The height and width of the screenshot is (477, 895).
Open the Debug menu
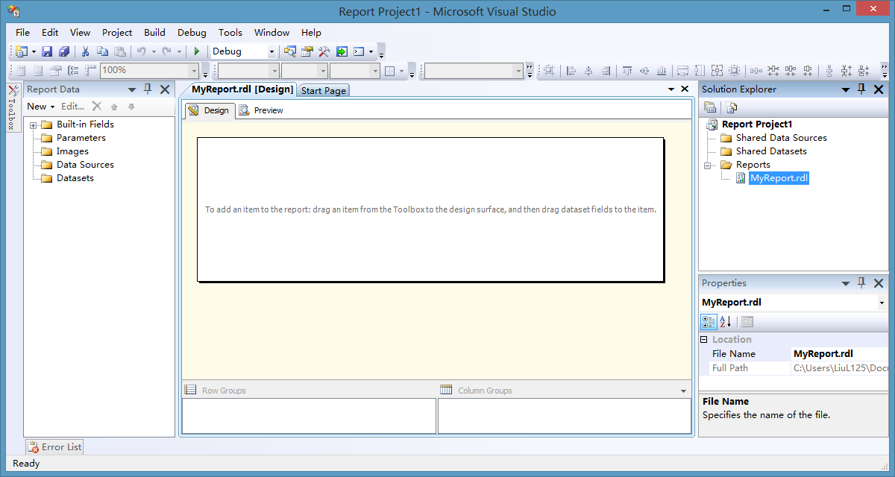click(192, 33)
